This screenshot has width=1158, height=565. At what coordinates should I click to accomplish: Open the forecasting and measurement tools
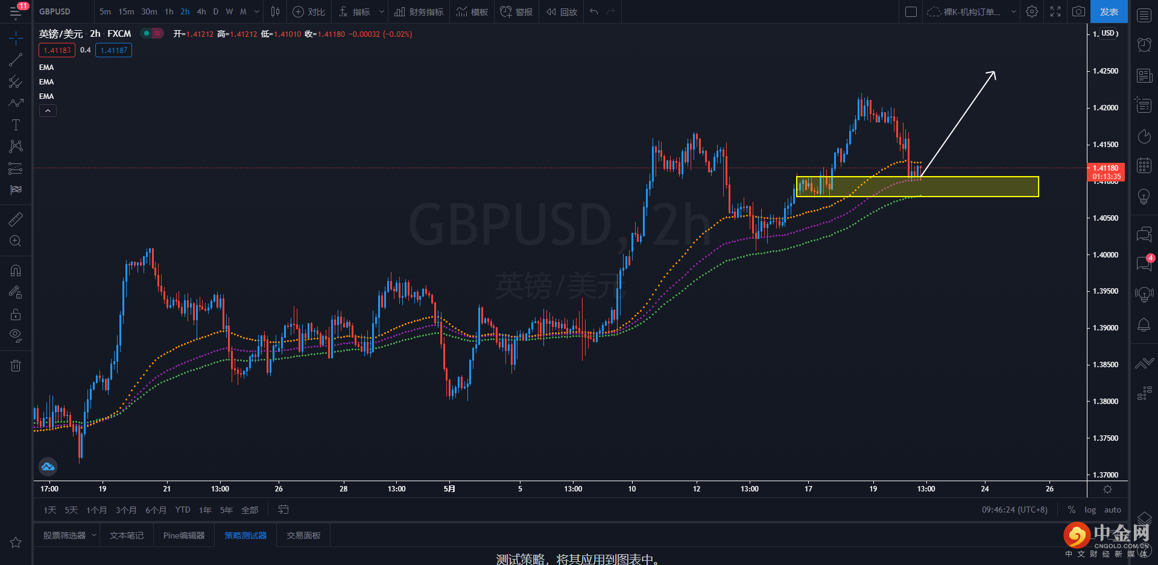[16, 168]
